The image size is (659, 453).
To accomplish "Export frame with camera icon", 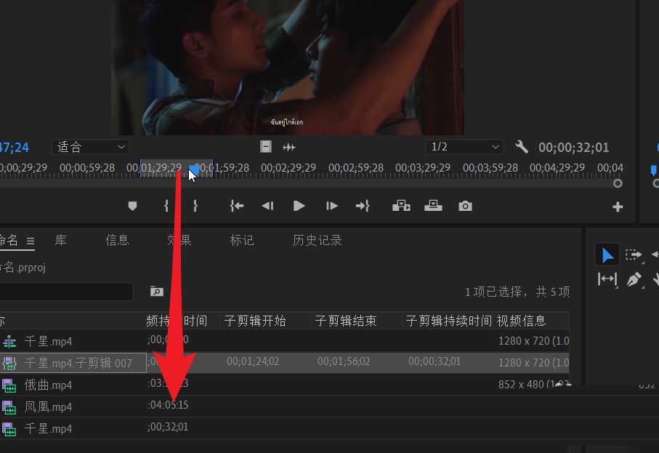I will click(x=465, y=206).
